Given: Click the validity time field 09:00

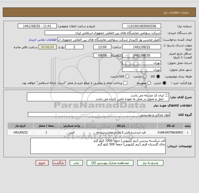Looking at the screenshot, I should (x=102, y=55).
